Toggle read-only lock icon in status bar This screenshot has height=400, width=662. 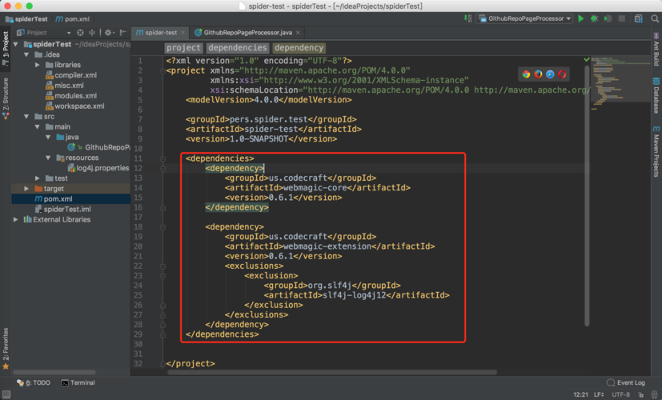[x=641, y=394]
